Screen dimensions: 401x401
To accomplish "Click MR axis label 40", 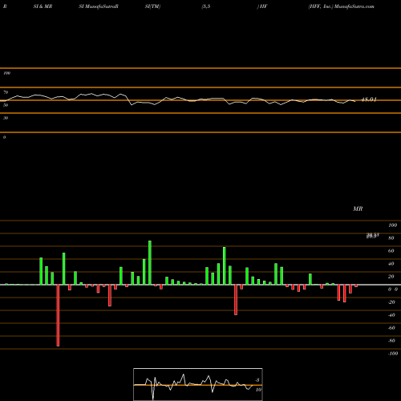I will click(391, 264).
